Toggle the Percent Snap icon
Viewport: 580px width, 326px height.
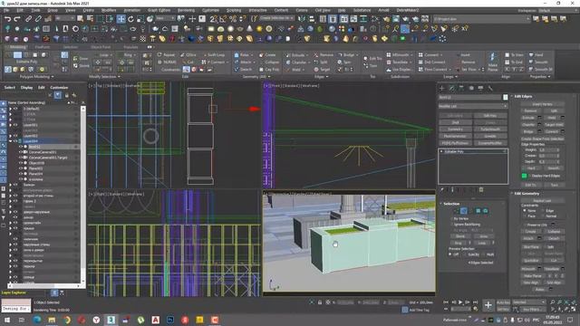coord(233,18)
